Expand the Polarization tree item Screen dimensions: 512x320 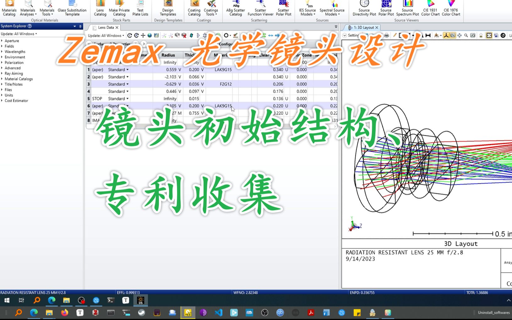[2, 62]
